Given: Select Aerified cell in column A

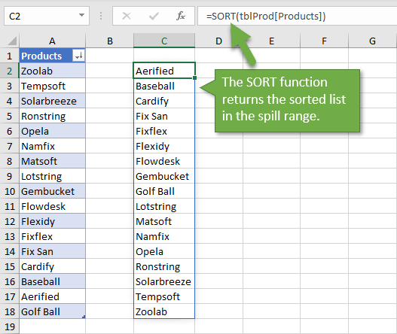Looking at the screenshot, I should tap(53, 296).
